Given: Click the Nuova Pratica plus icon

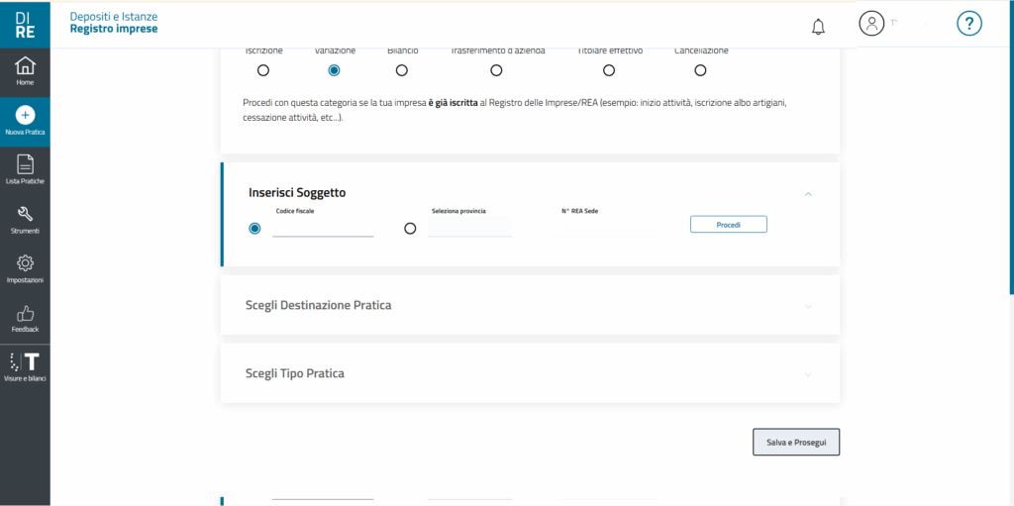Looking at the screenshot, I should 25,115.
